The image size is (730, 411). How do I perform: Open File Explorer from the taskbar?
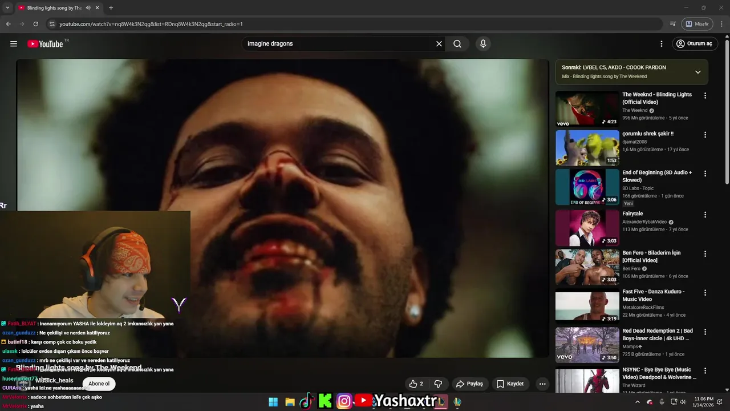pyautogui.click(x=290, y=402)
